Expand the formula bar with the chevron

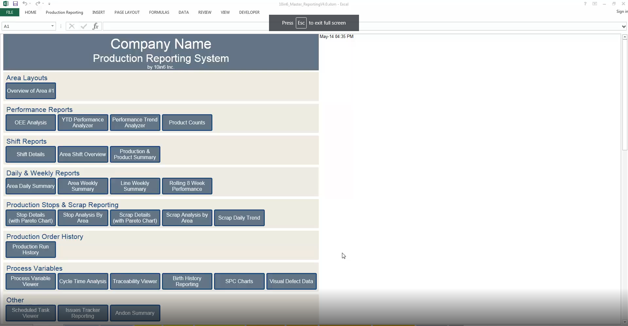coord(623,26)
